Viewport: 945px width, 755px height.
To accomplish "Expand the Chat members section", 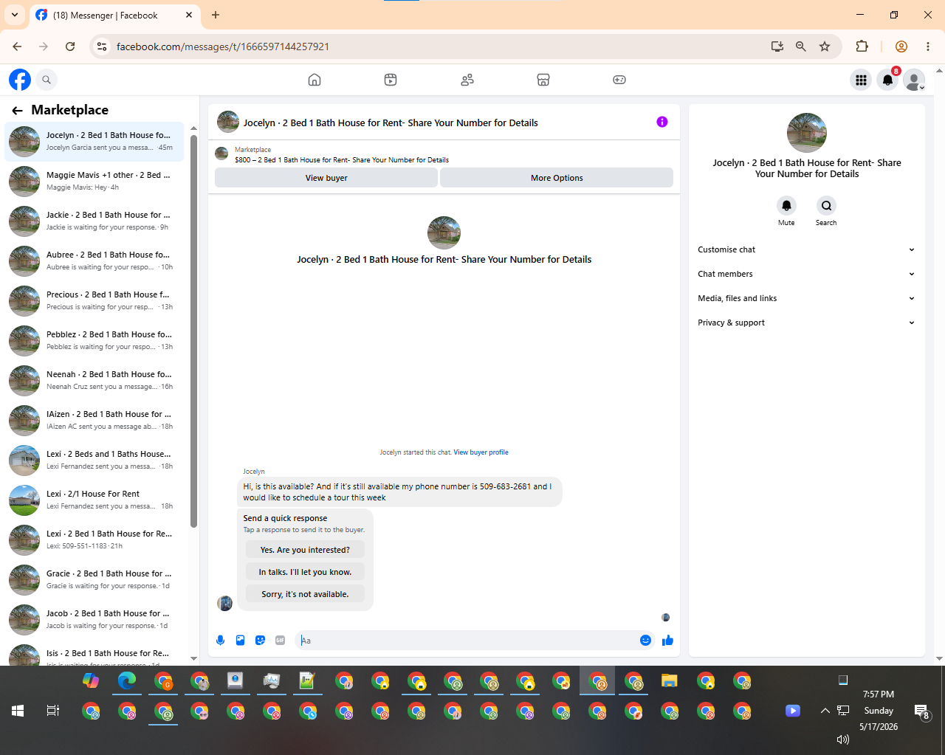I will (x=806, y=274).
